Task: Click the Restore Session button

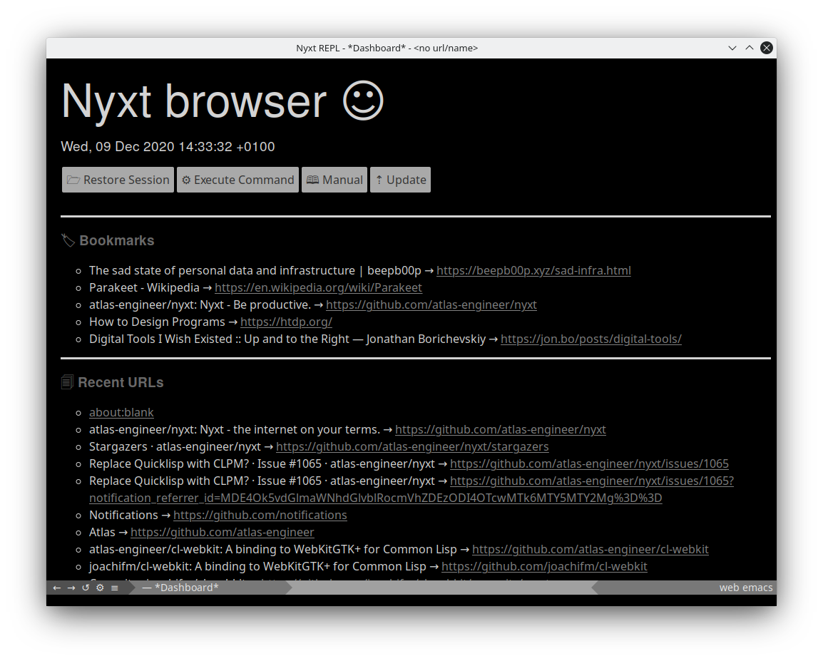Action: click(x=118, y=180)
